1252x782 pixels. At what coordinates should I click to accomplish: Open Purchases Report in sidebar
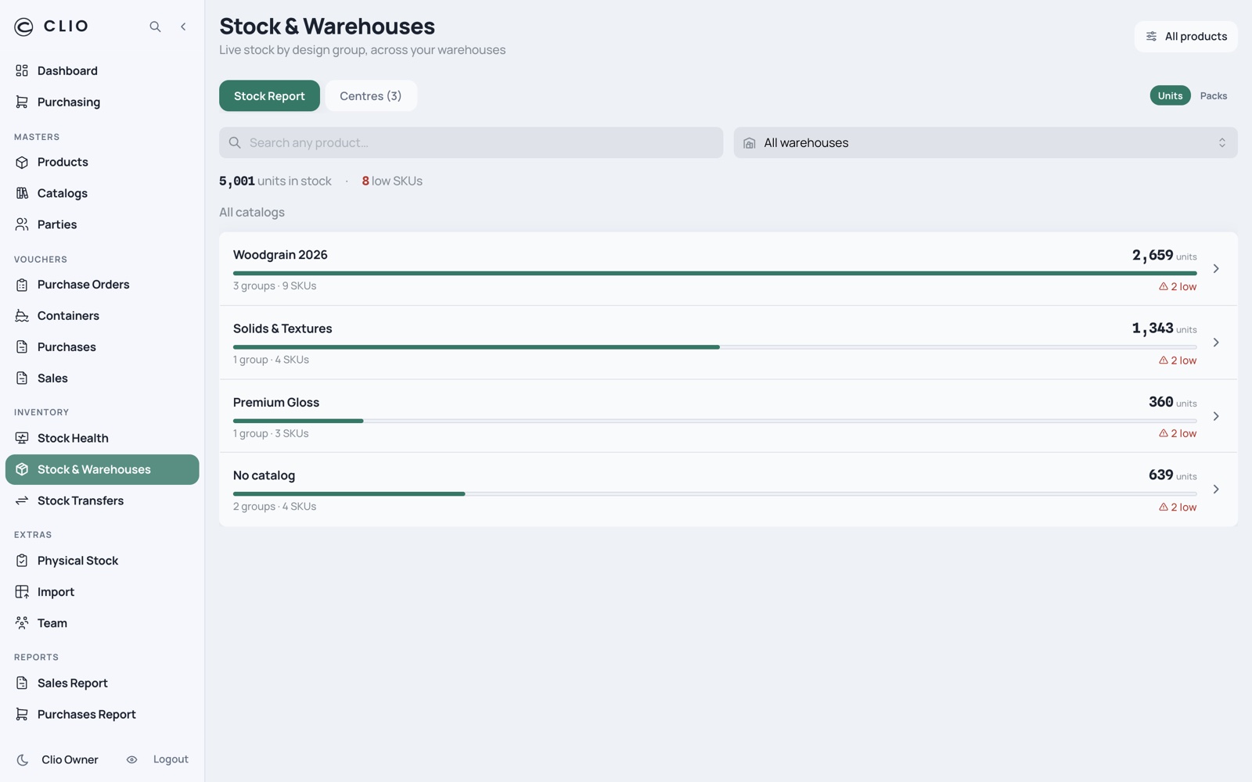point(103,714)
